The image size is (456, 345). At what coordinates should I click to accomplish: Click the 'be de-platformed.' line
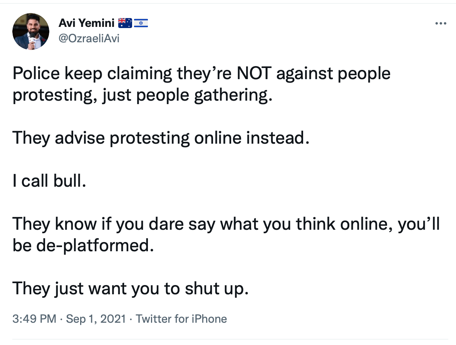point(83,245)
